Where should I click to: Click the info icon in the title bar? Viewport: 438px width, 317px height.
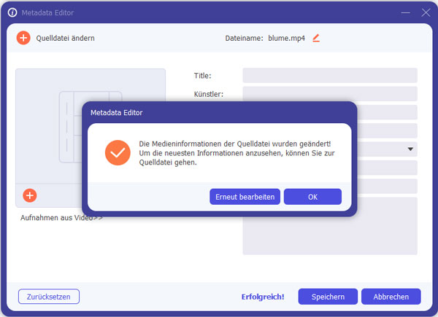point(12,12)
